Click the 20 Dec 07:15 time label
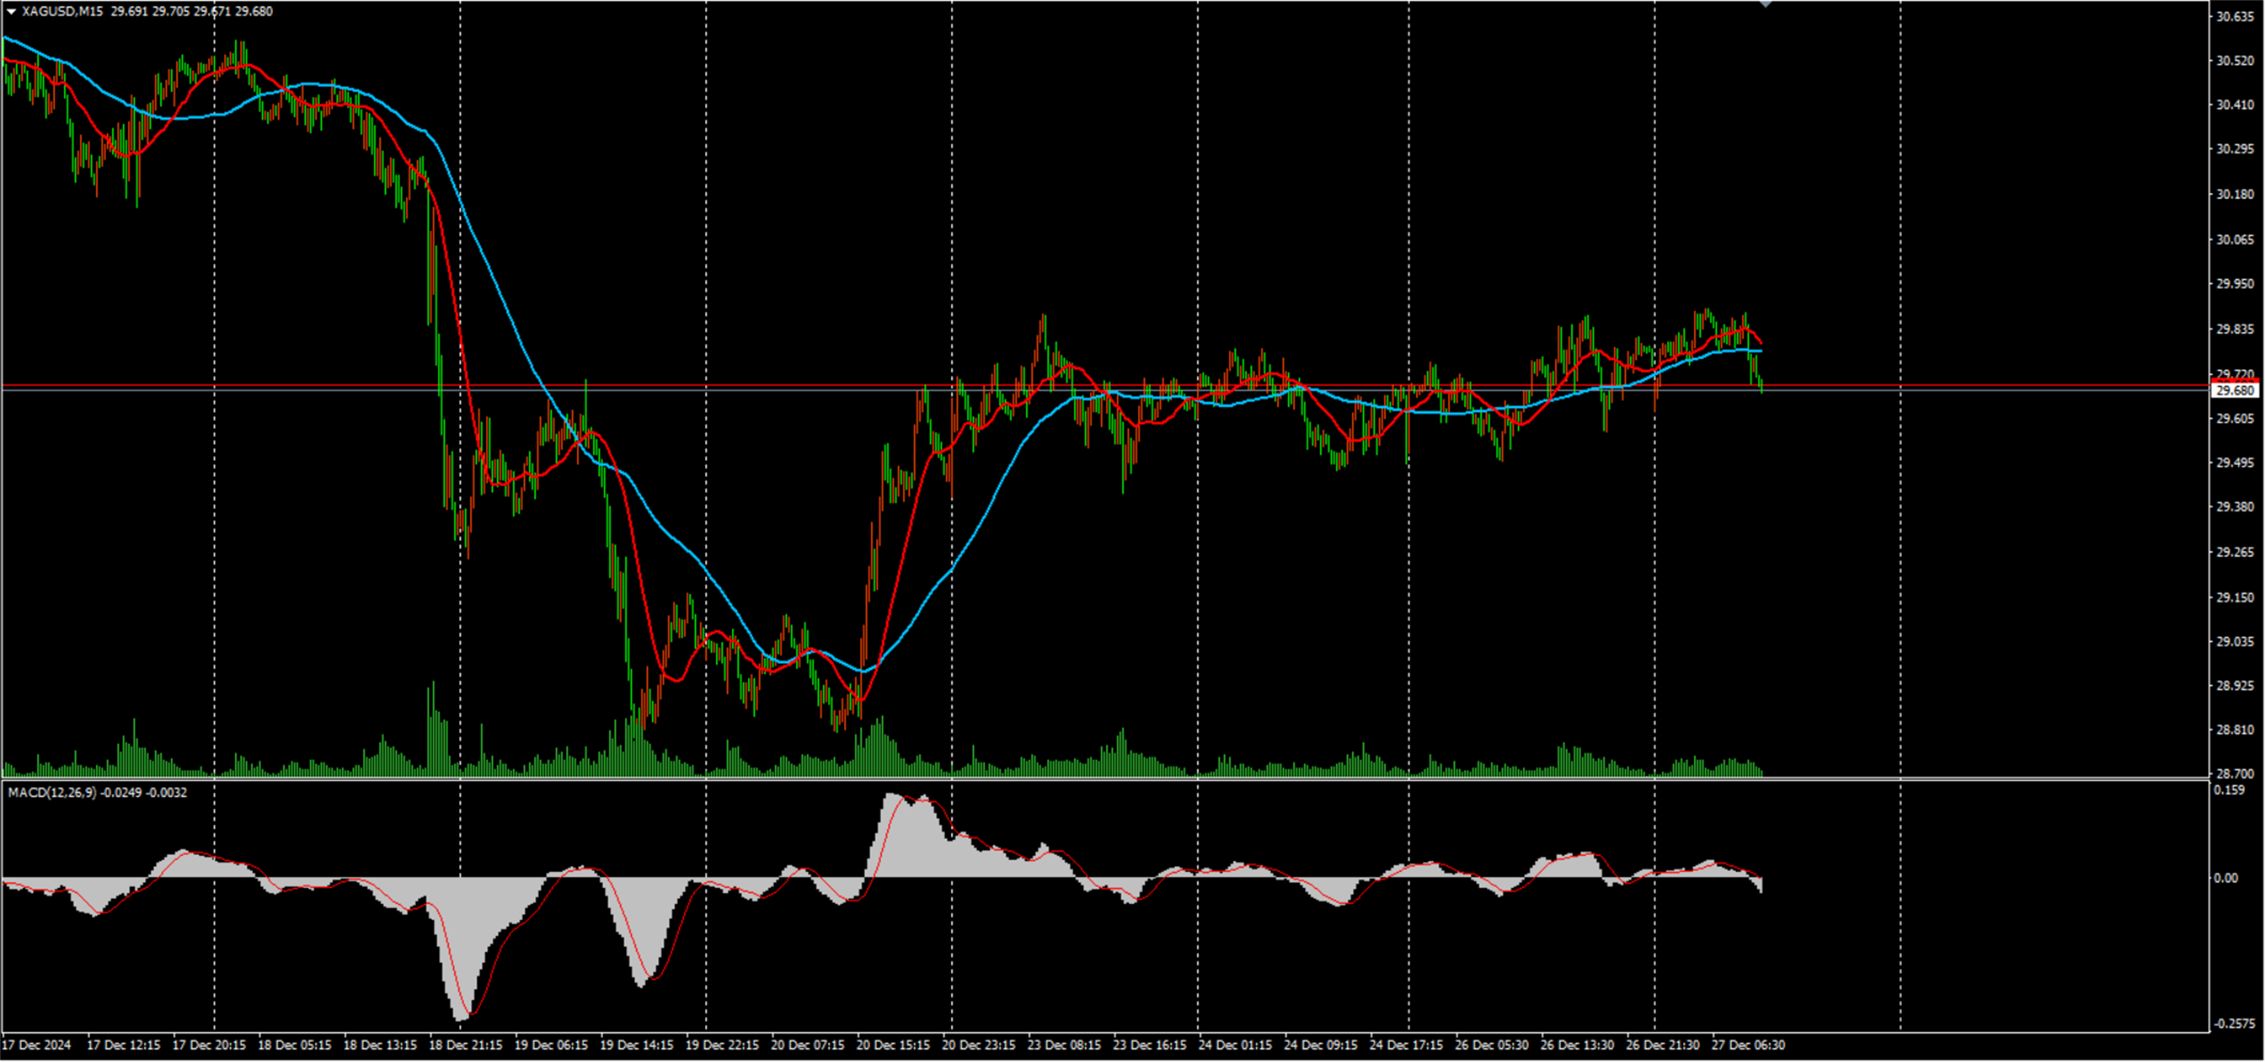 click(x=808, y=1045)
